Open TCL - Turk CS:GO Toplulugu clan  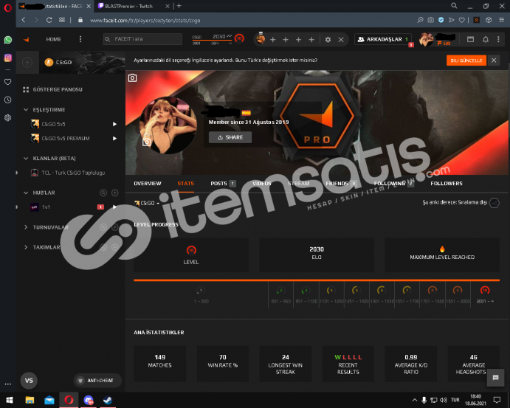coord(68,173)
